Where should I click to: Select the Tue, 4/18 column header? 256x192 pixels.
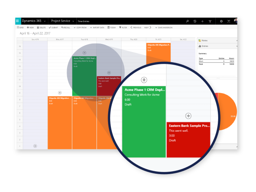click(84, 39)
